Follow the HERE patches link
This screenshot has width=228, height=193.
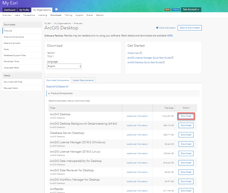[170, 36]
